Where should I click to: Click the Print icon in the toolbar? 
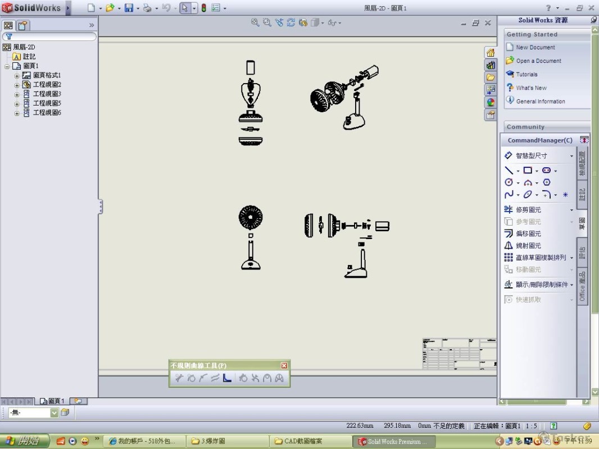(x=147, y=8)
